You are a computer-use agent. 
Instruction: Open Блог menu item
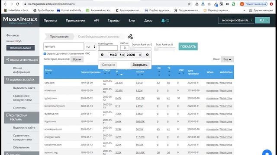pyautogui.click(x=132, y=21)
